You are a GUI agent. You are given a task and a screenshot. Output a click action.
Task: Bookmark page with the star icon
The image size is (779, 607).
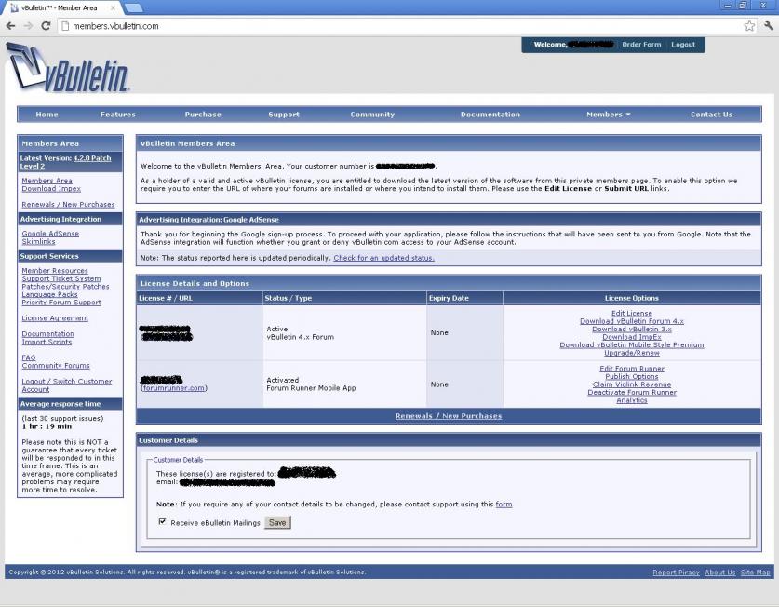coord(749,26)
